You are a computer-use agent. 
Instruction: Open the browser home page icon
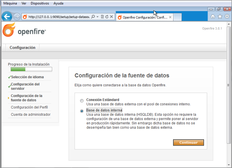(x=213, y=17)
